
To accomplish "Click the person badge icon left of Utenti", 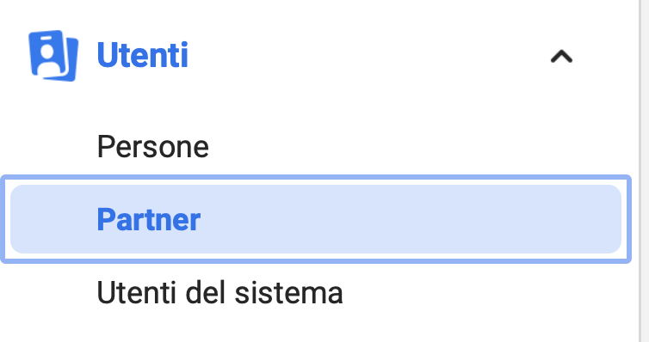I will pos(53,56).
